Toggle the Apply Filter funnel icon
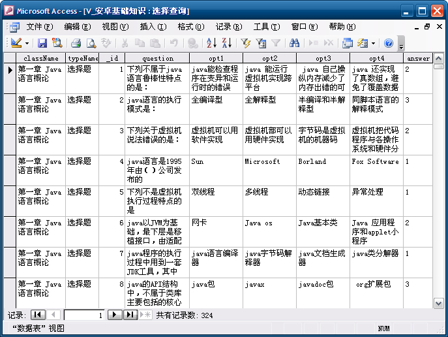 (x=276, y=43)
